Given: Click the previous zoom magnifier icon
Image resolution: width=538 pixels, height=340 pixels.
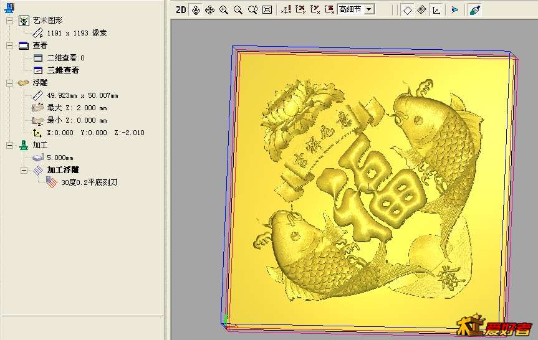Looking at the screenshot, I should [x=252, y=10].
